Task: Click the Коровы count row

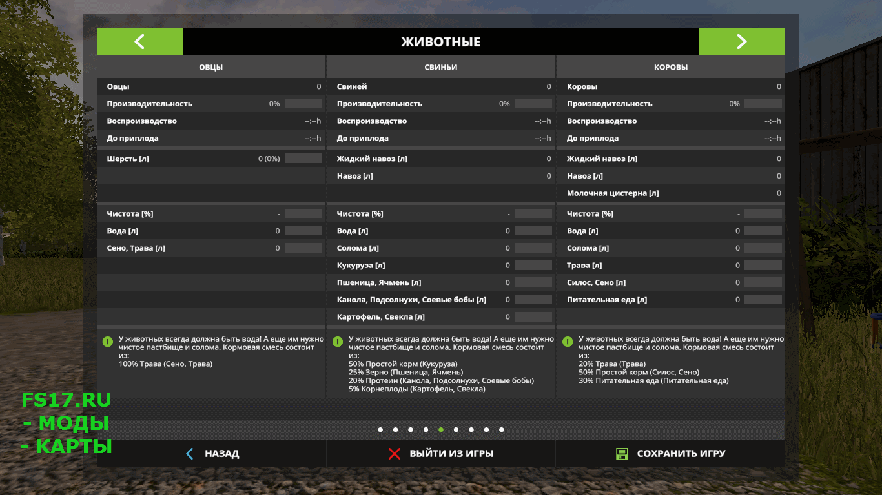Action: click(671, 86)
